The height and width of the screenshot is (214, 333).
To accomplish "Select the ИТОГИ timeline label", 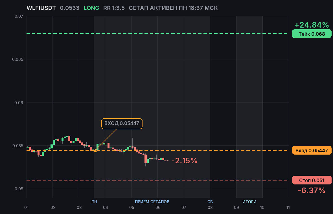I will point(249,202).
